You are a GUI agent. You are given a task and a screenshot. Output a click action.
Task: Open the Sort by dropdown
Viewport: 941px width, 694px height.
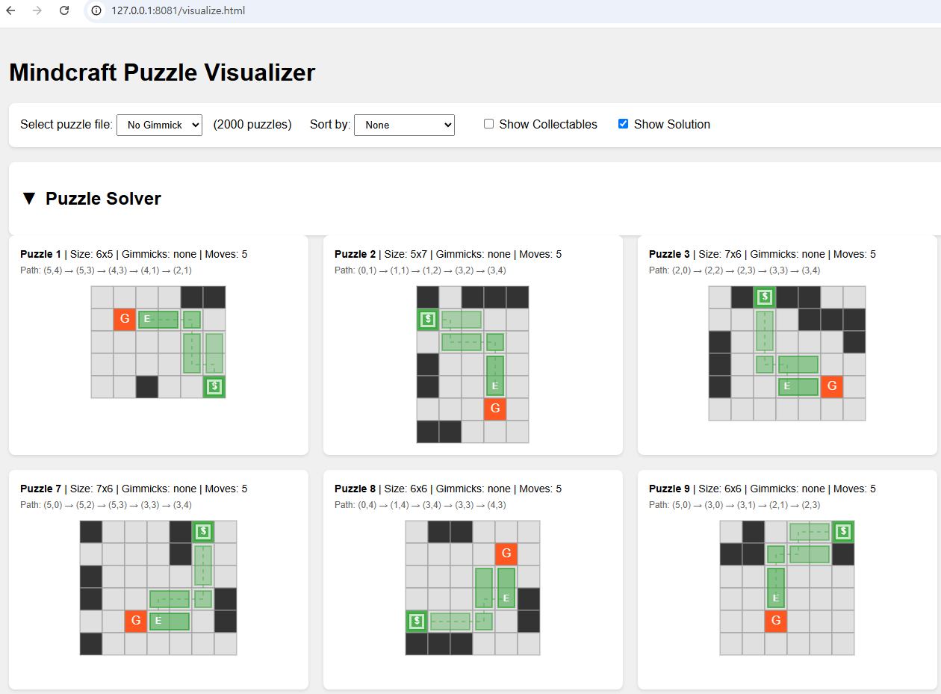coord(404,125)
